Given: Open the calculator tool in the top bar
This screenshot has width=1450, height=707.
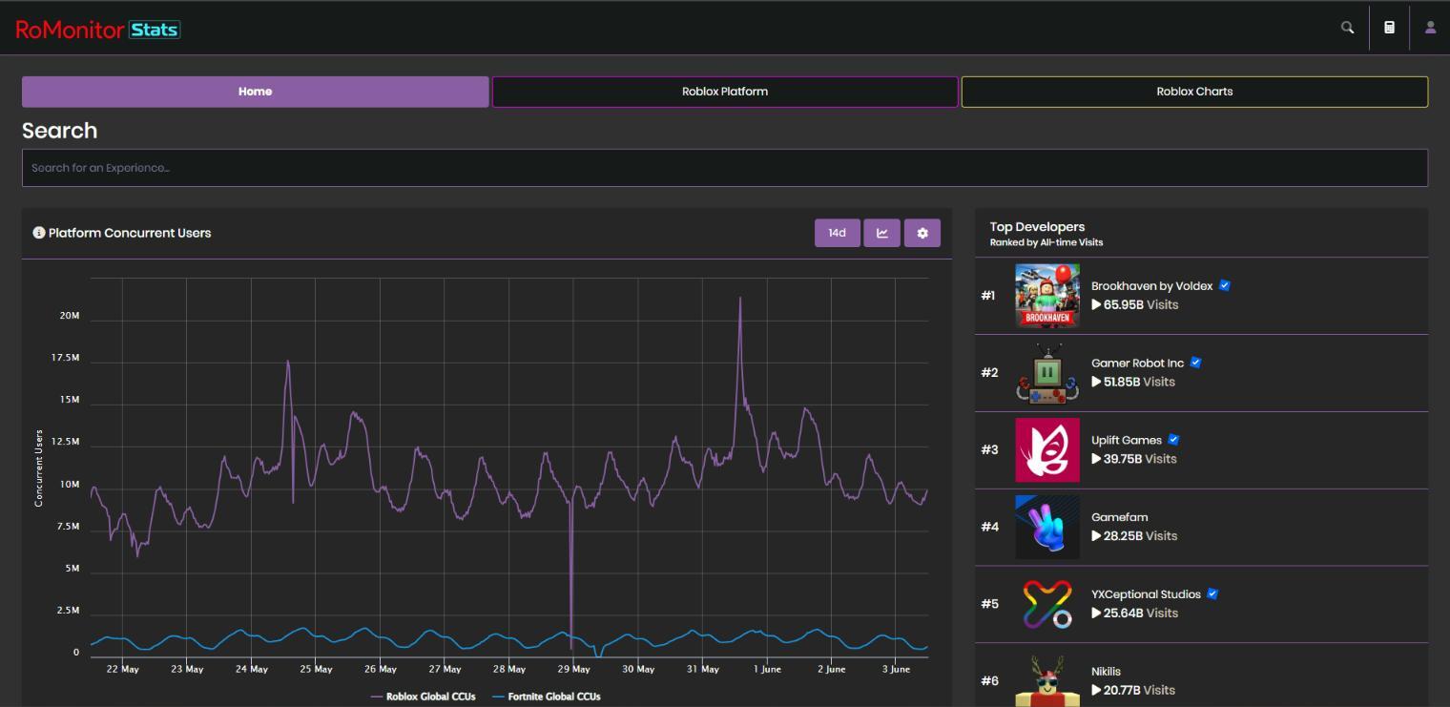Looking at the screenshot, I should pos(1389,27).
